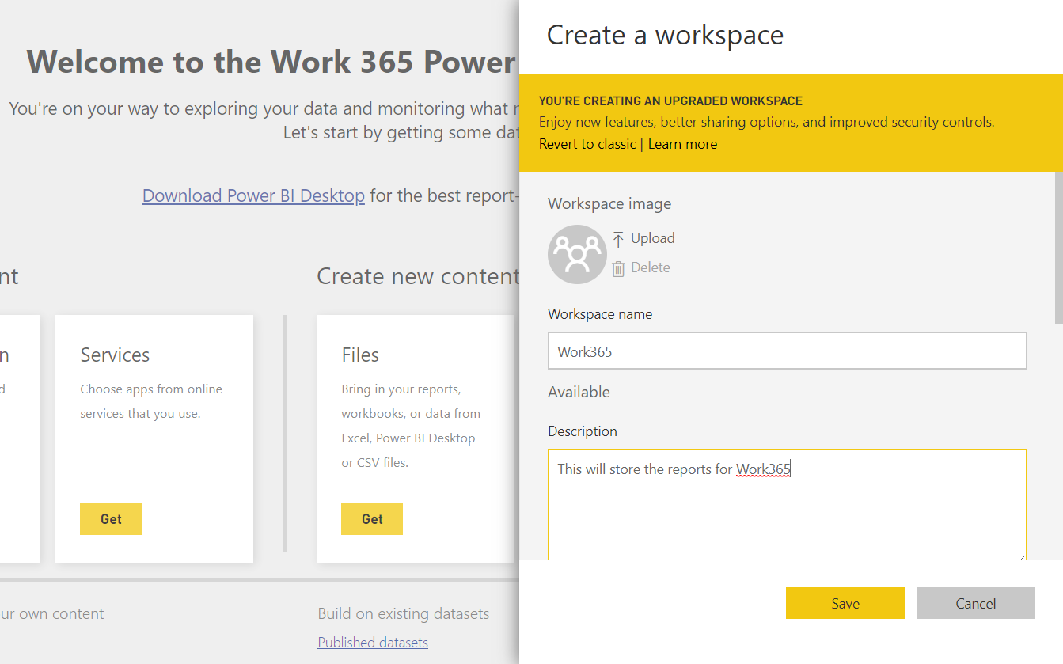Open the Download Power BI Desktop link
Image resolution: width=1063 pixels, height=664 pixels.
tap(253, 195)
